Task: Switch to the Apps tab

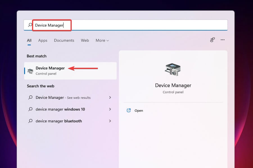Action: click(43, 40)
